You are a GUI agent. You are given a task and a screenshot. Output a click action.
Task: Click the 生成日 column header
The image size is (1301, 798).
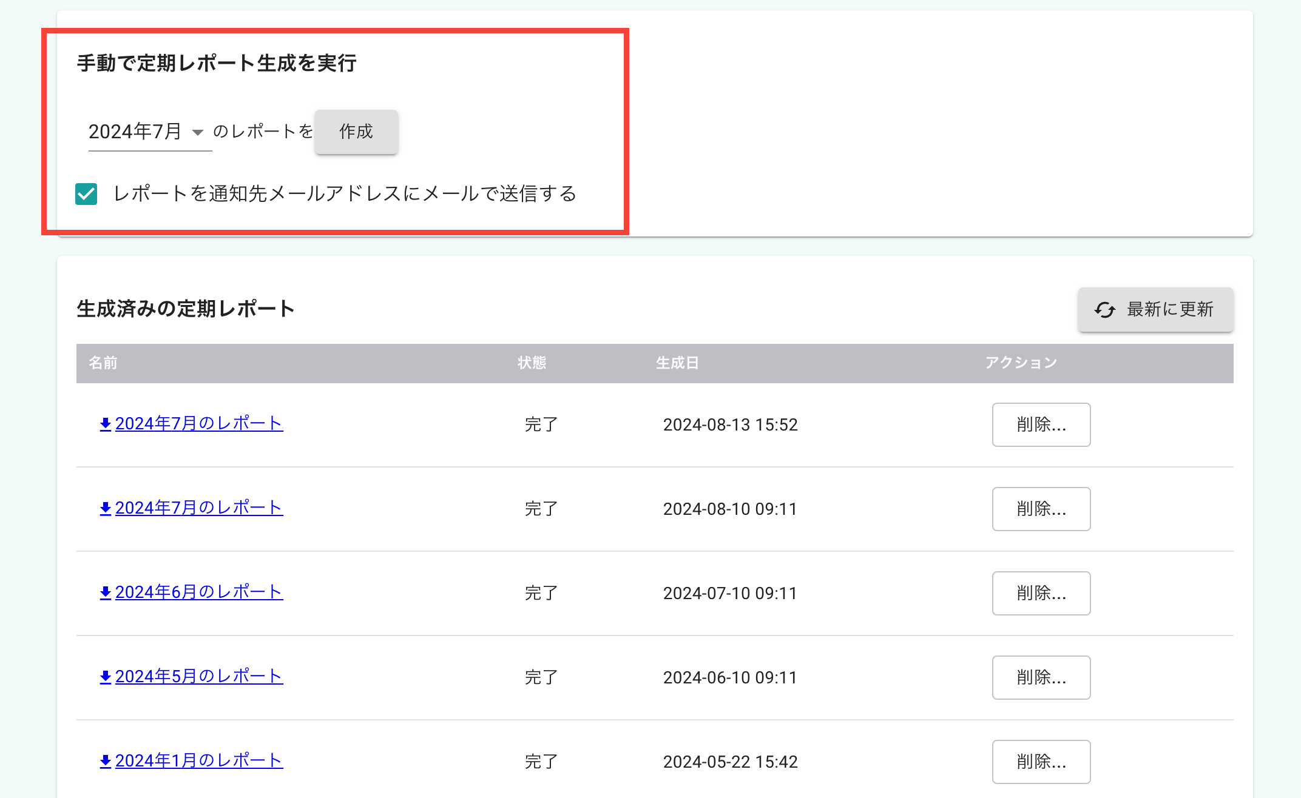coord(678,363)
